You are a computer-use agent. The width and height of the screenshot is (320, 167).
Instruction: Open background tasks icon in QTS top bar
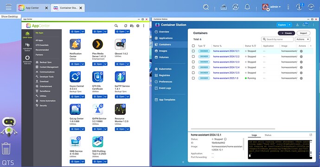point(224,7)
